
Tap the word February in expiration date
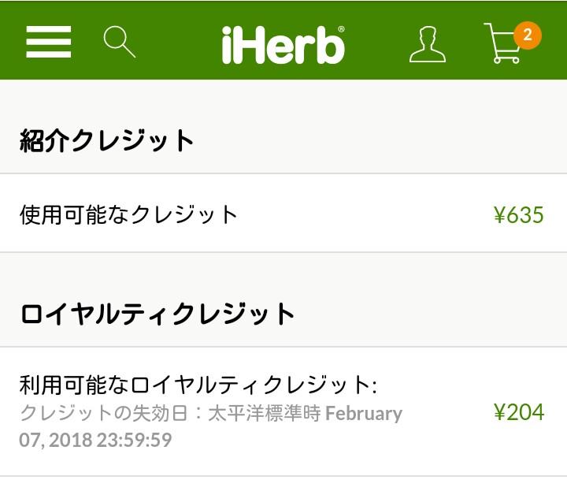click(364, 414)
